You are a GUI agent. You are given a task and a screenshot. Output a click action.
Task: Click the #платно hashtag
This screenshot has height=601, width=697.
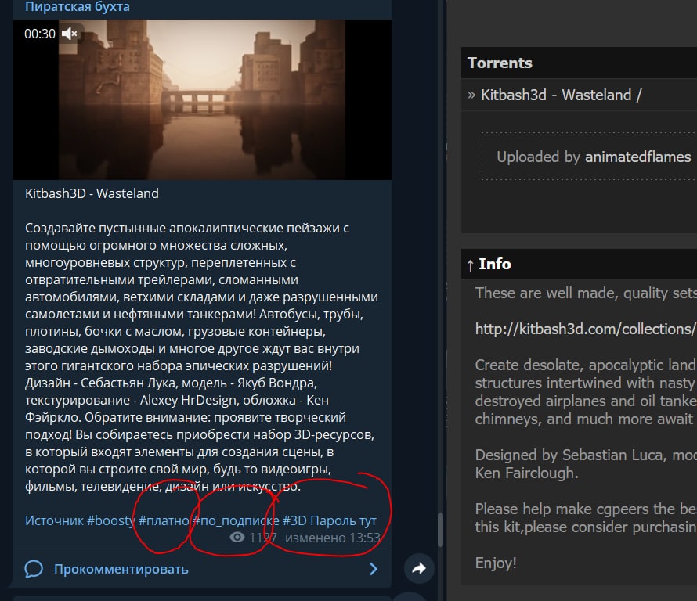tap(164, 520)
